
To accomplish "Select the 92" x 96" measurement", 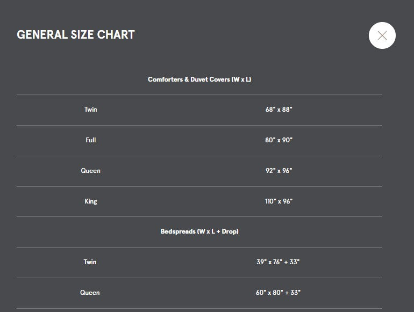I will (279, 171).
